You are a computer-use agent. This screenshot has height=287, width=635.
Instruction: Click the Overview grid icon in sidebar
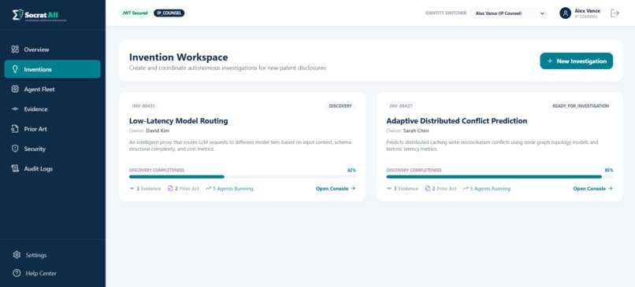[x=15, y=50]
